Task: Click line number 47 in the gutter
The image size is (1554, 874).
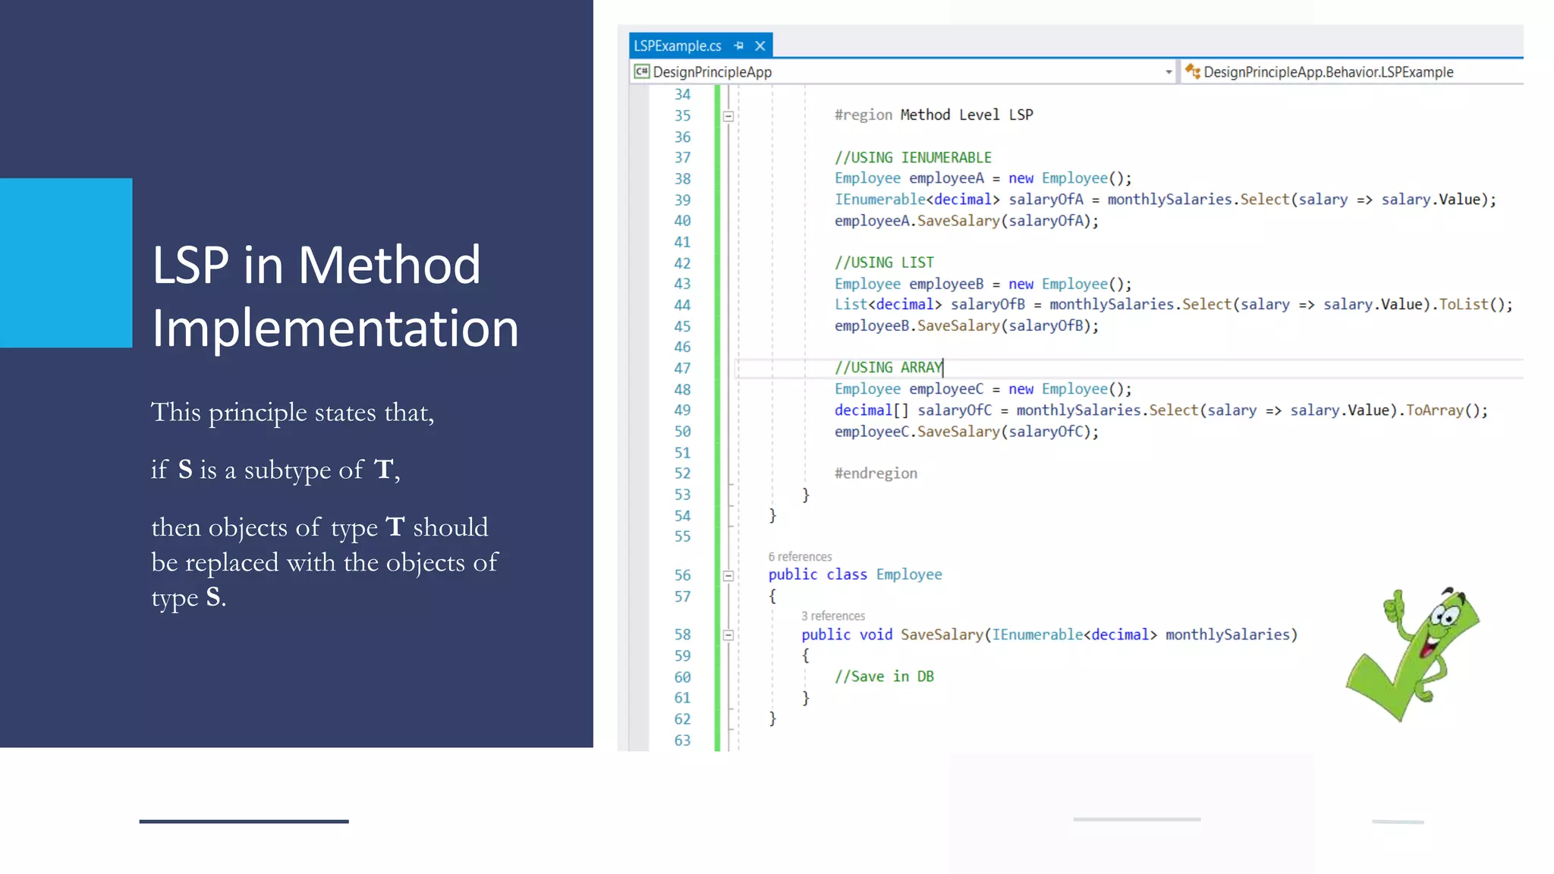Action: pos(682,368)
